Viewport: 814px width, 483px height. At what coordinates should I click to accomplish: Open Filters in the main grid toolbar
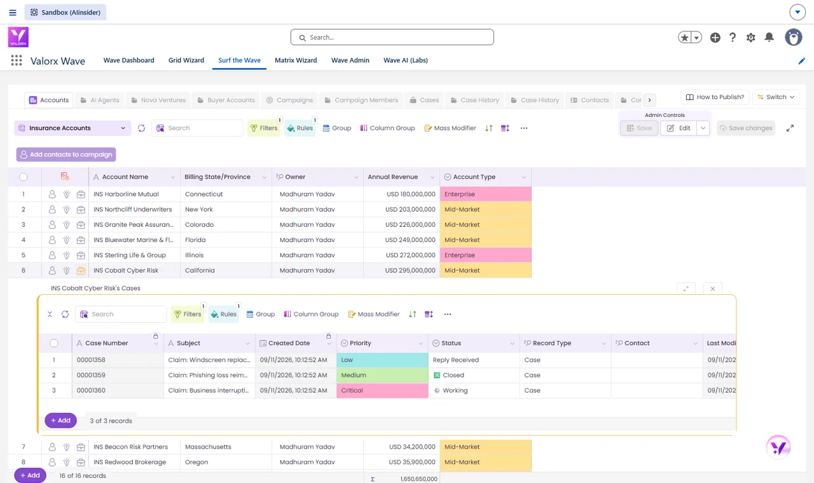[x=264, y=128]
